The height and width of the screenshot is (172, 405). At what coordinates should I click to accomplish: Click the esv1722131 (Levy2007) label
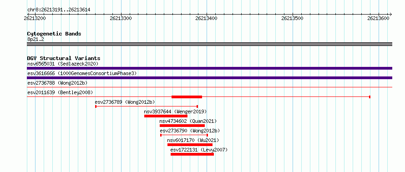coord(199,150)
